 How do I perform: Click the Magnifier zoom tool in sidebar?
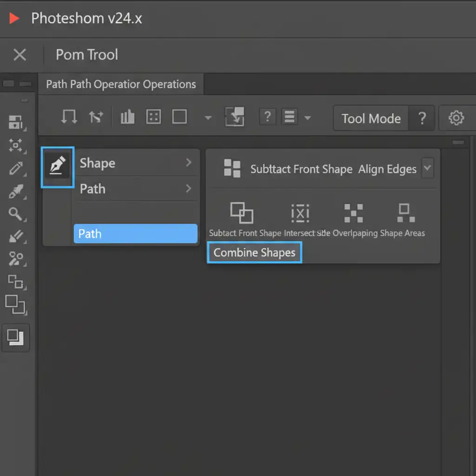[16, 214]
